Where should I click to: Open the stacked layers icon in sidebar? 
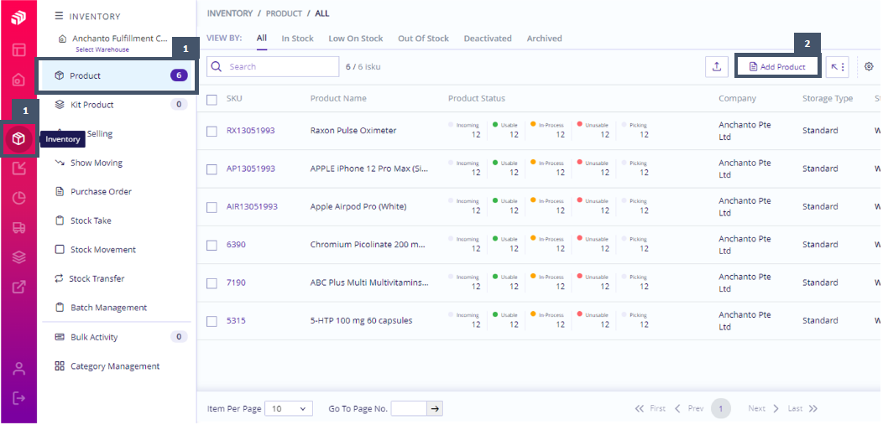[x=18, y=257]
